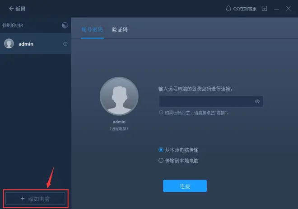Viewport: 298px width, 209px height.
Task: Click the 如果密码为空 hint text
Action: [196, 113]
